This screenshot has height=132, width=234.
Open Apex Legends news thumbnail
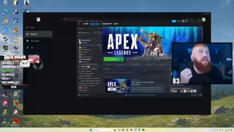pos(117,85)
